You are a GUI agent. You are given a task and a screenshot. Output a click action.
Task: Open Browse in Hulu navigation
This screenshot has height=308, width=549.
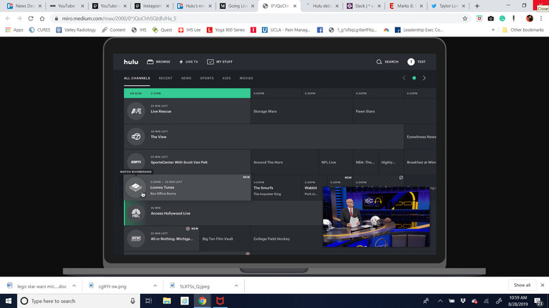[158, 62]
